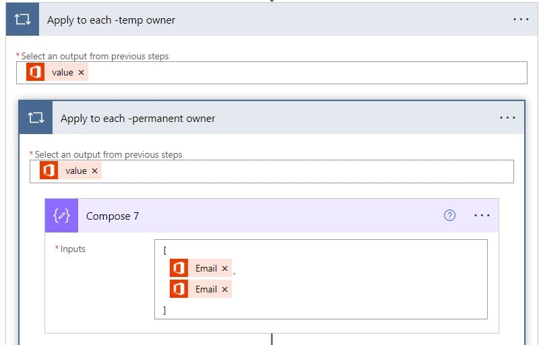Click the closing bracket in Inputs

pyautogui.click(x=164, y=310)
